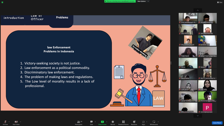Expand Share Screen options arrow

[107, 122]
